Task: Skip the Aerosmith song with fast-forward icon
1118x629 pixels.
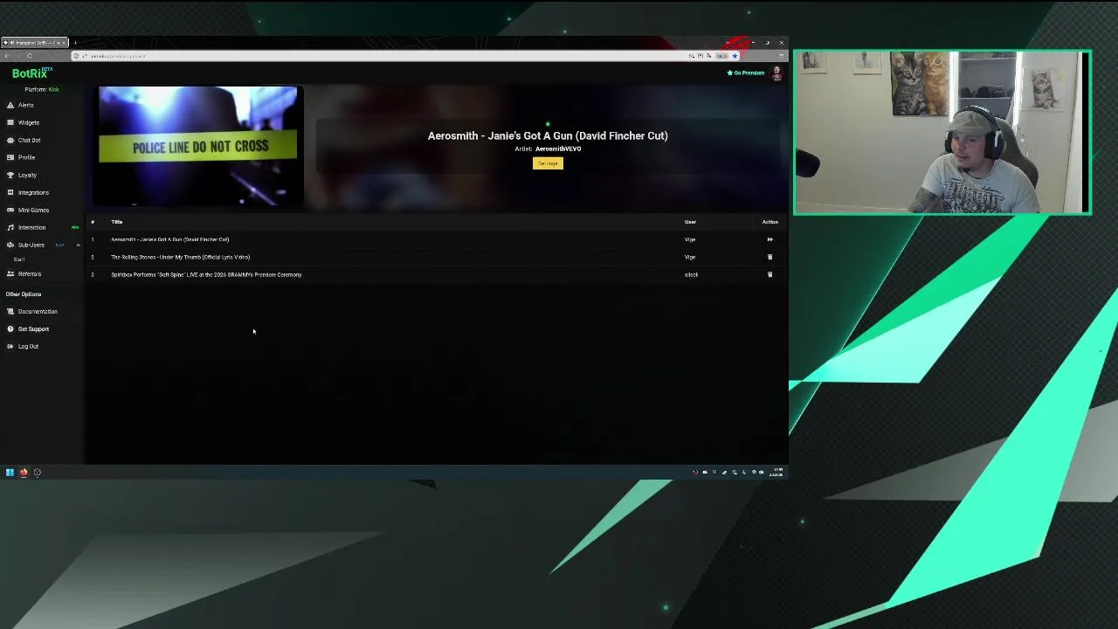Action: [x=769, y=239]
